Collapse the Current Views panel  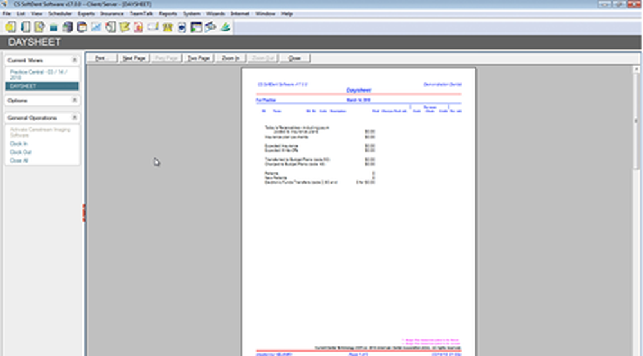click(x=74, y=60)
